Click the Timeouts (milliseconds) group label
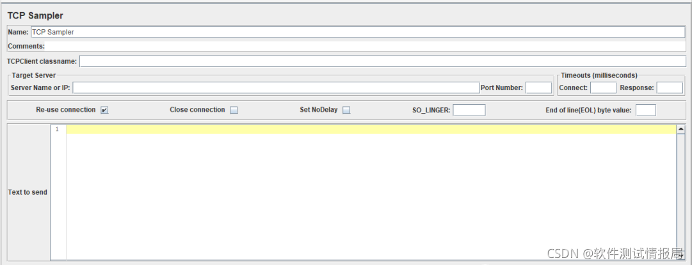This screenshot has height=265, width=692. pyautogui.click(x=599, y=75)
